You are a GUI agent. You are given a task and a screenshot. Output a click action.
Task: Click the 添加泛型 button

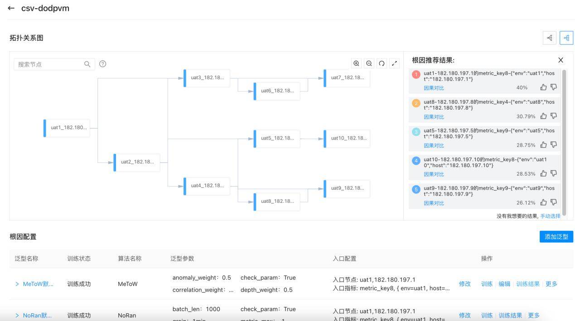pos(556,236)
